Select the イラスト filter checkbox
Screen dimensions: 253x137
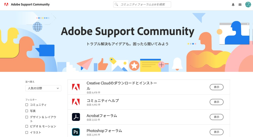[x=27, y=132]
